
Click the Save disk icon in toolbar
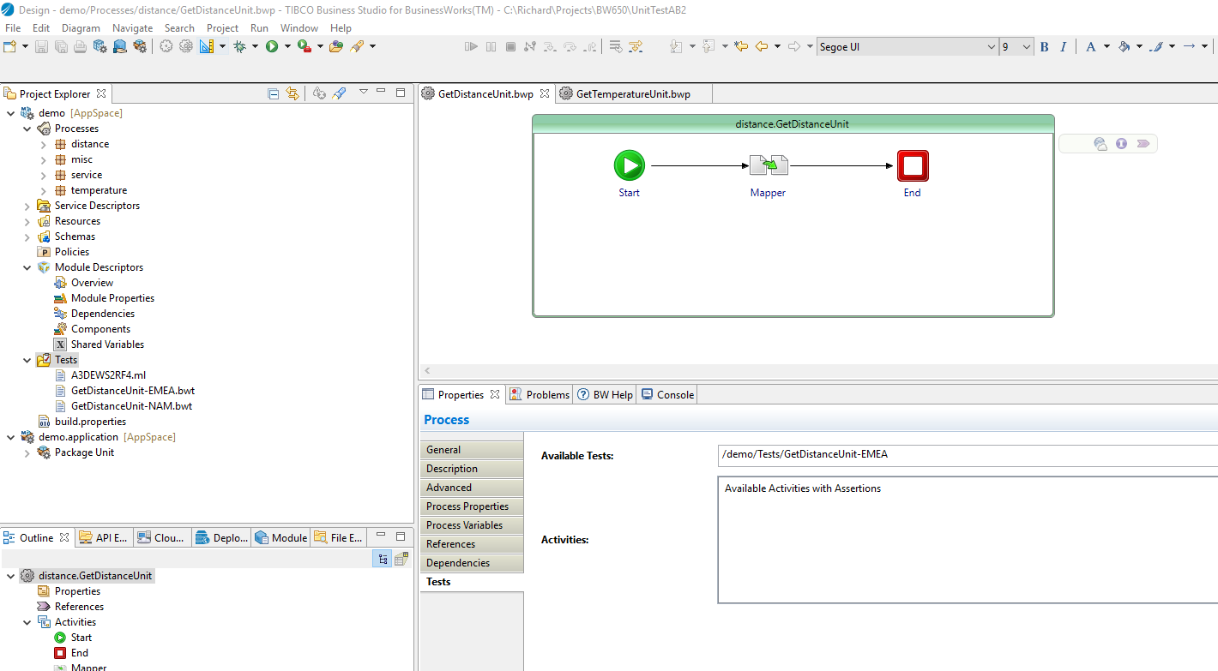[41, 46]
